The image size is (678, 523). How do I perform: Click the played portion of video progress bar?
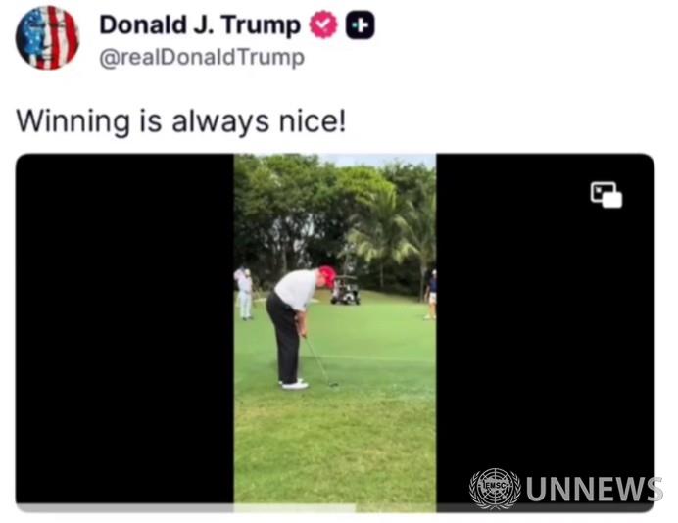click(x=186, y=508)
